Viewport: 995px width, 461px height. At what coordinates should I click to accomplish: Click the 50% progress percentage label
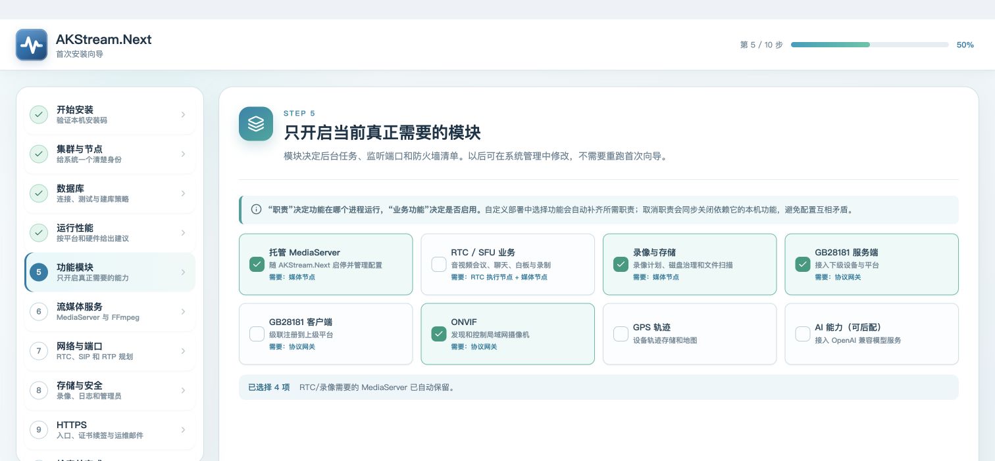pos(965,45)
